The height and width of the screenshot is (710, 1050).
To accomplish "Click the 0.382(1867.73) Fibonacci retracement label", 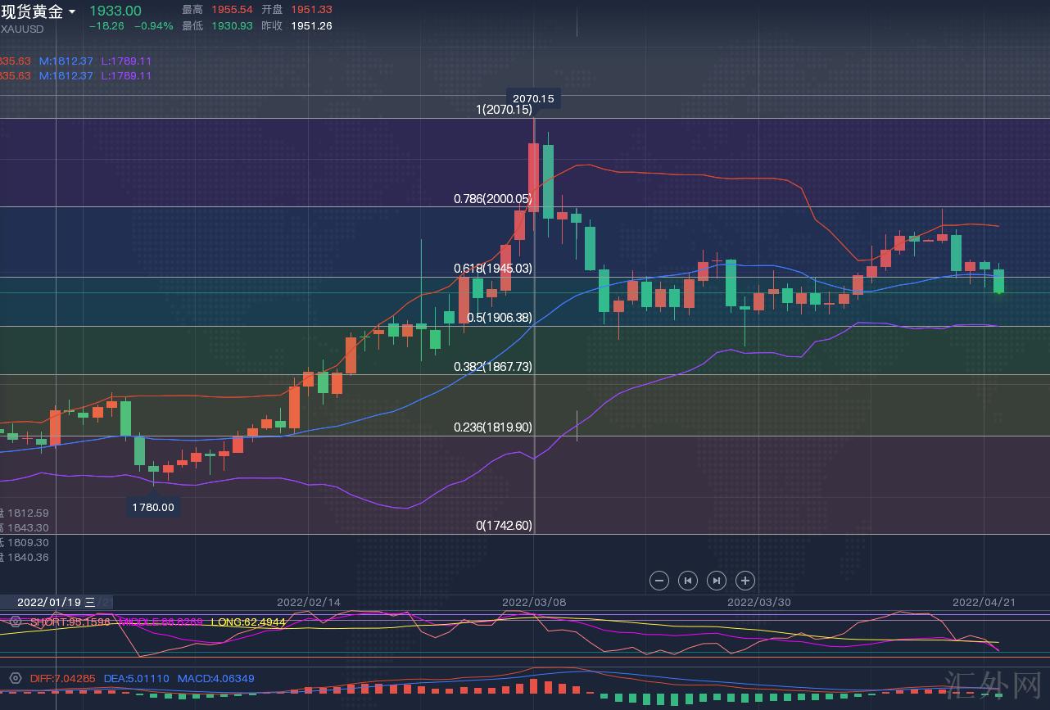I will pyautogui.click(x=492, y=367).
